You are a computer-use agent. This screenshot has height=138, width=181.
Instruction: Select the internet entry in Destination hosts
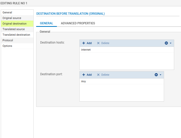pyautogui.click(x=86, y=50)
